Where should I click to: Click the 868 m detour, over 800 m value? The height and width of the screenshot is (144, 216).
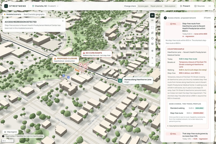(189, 73)
